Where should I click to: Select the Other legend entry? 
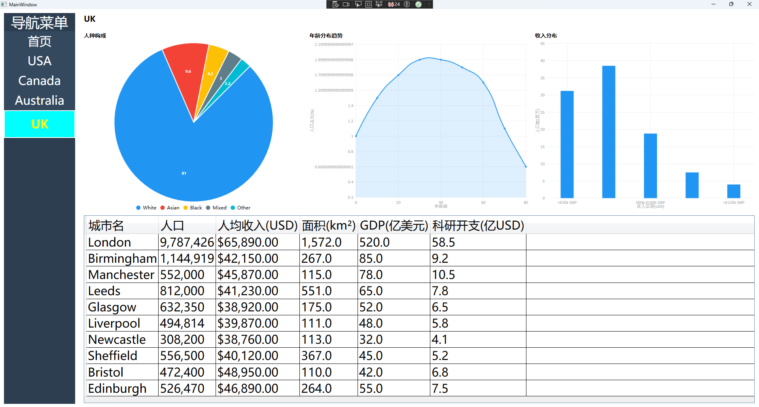(240, 208)
